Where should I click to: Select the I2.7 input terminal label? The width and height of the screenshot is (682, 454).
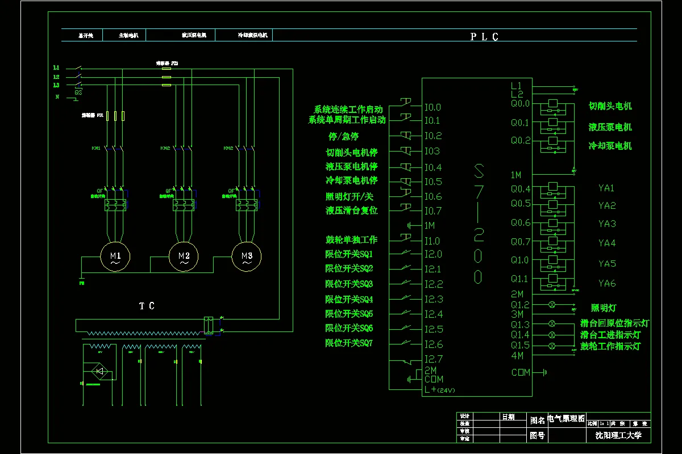(x=433, y=359)
